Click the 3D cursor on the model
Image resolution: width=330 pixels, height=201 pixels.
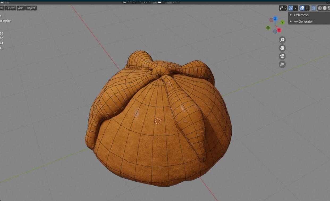pos(158,121)
